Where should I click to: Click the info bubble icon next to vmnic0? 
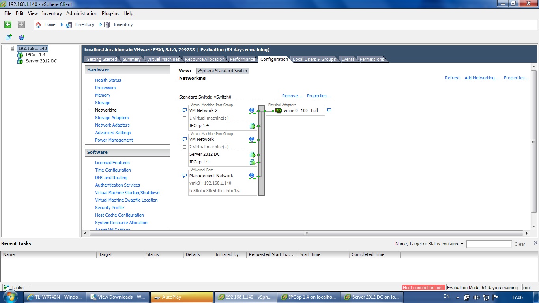click(329, 110)
